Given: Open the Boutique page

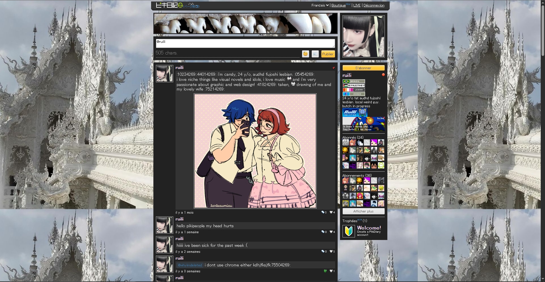Looking at the screenshot, I should 338,5.
